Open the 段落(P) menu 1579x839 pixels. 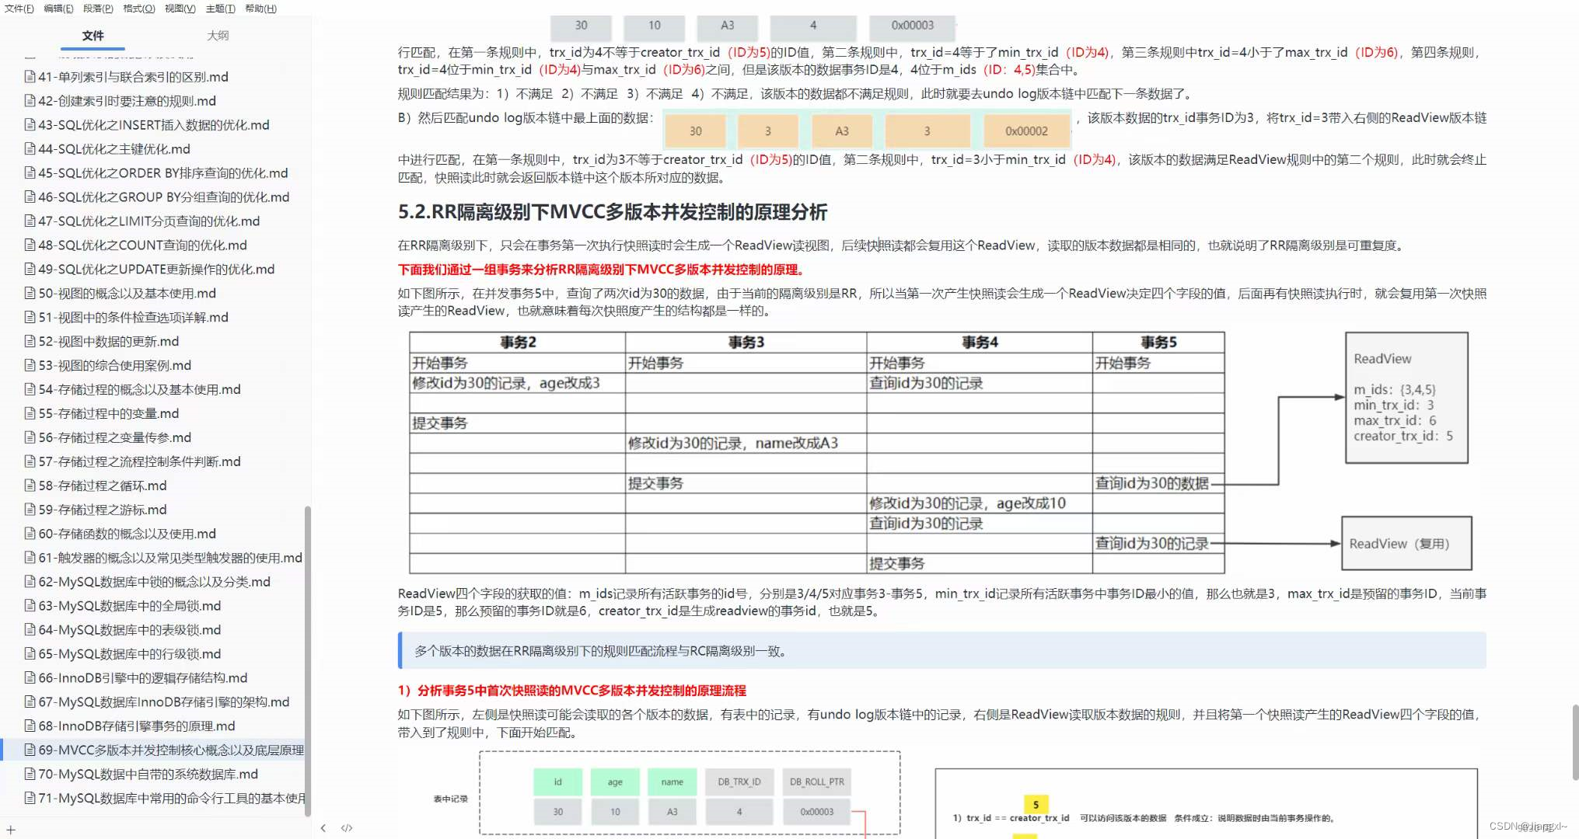[98, 9]
